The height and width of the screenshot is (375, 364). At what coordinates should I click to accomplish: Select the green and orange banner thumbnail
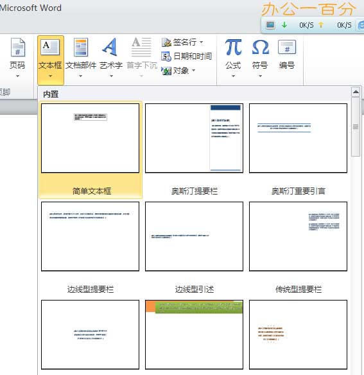[x=194, y=335]
